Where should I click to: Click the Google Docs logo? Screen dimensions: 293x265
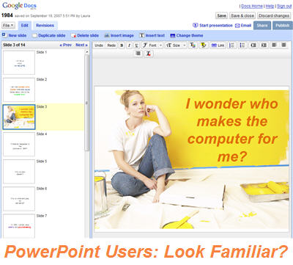[x=19, y=6]
